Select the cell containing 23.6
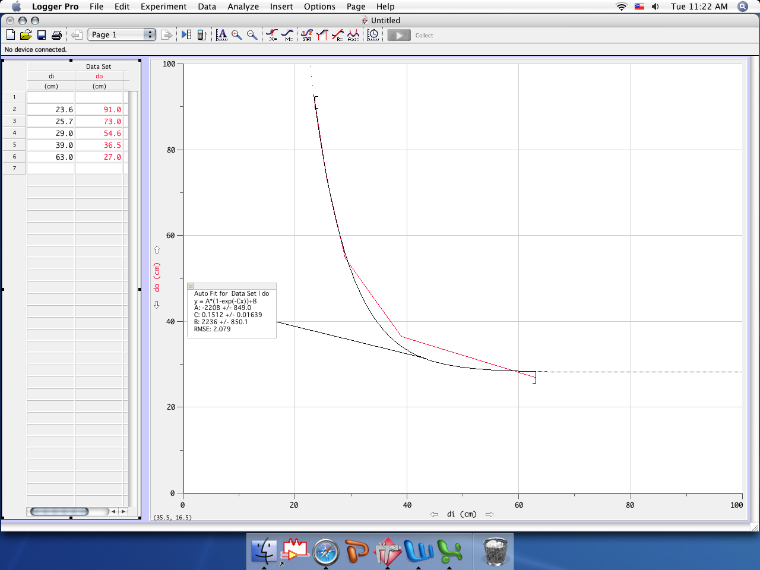This screenshot has width=760, height=570. [x=51, y=109]
